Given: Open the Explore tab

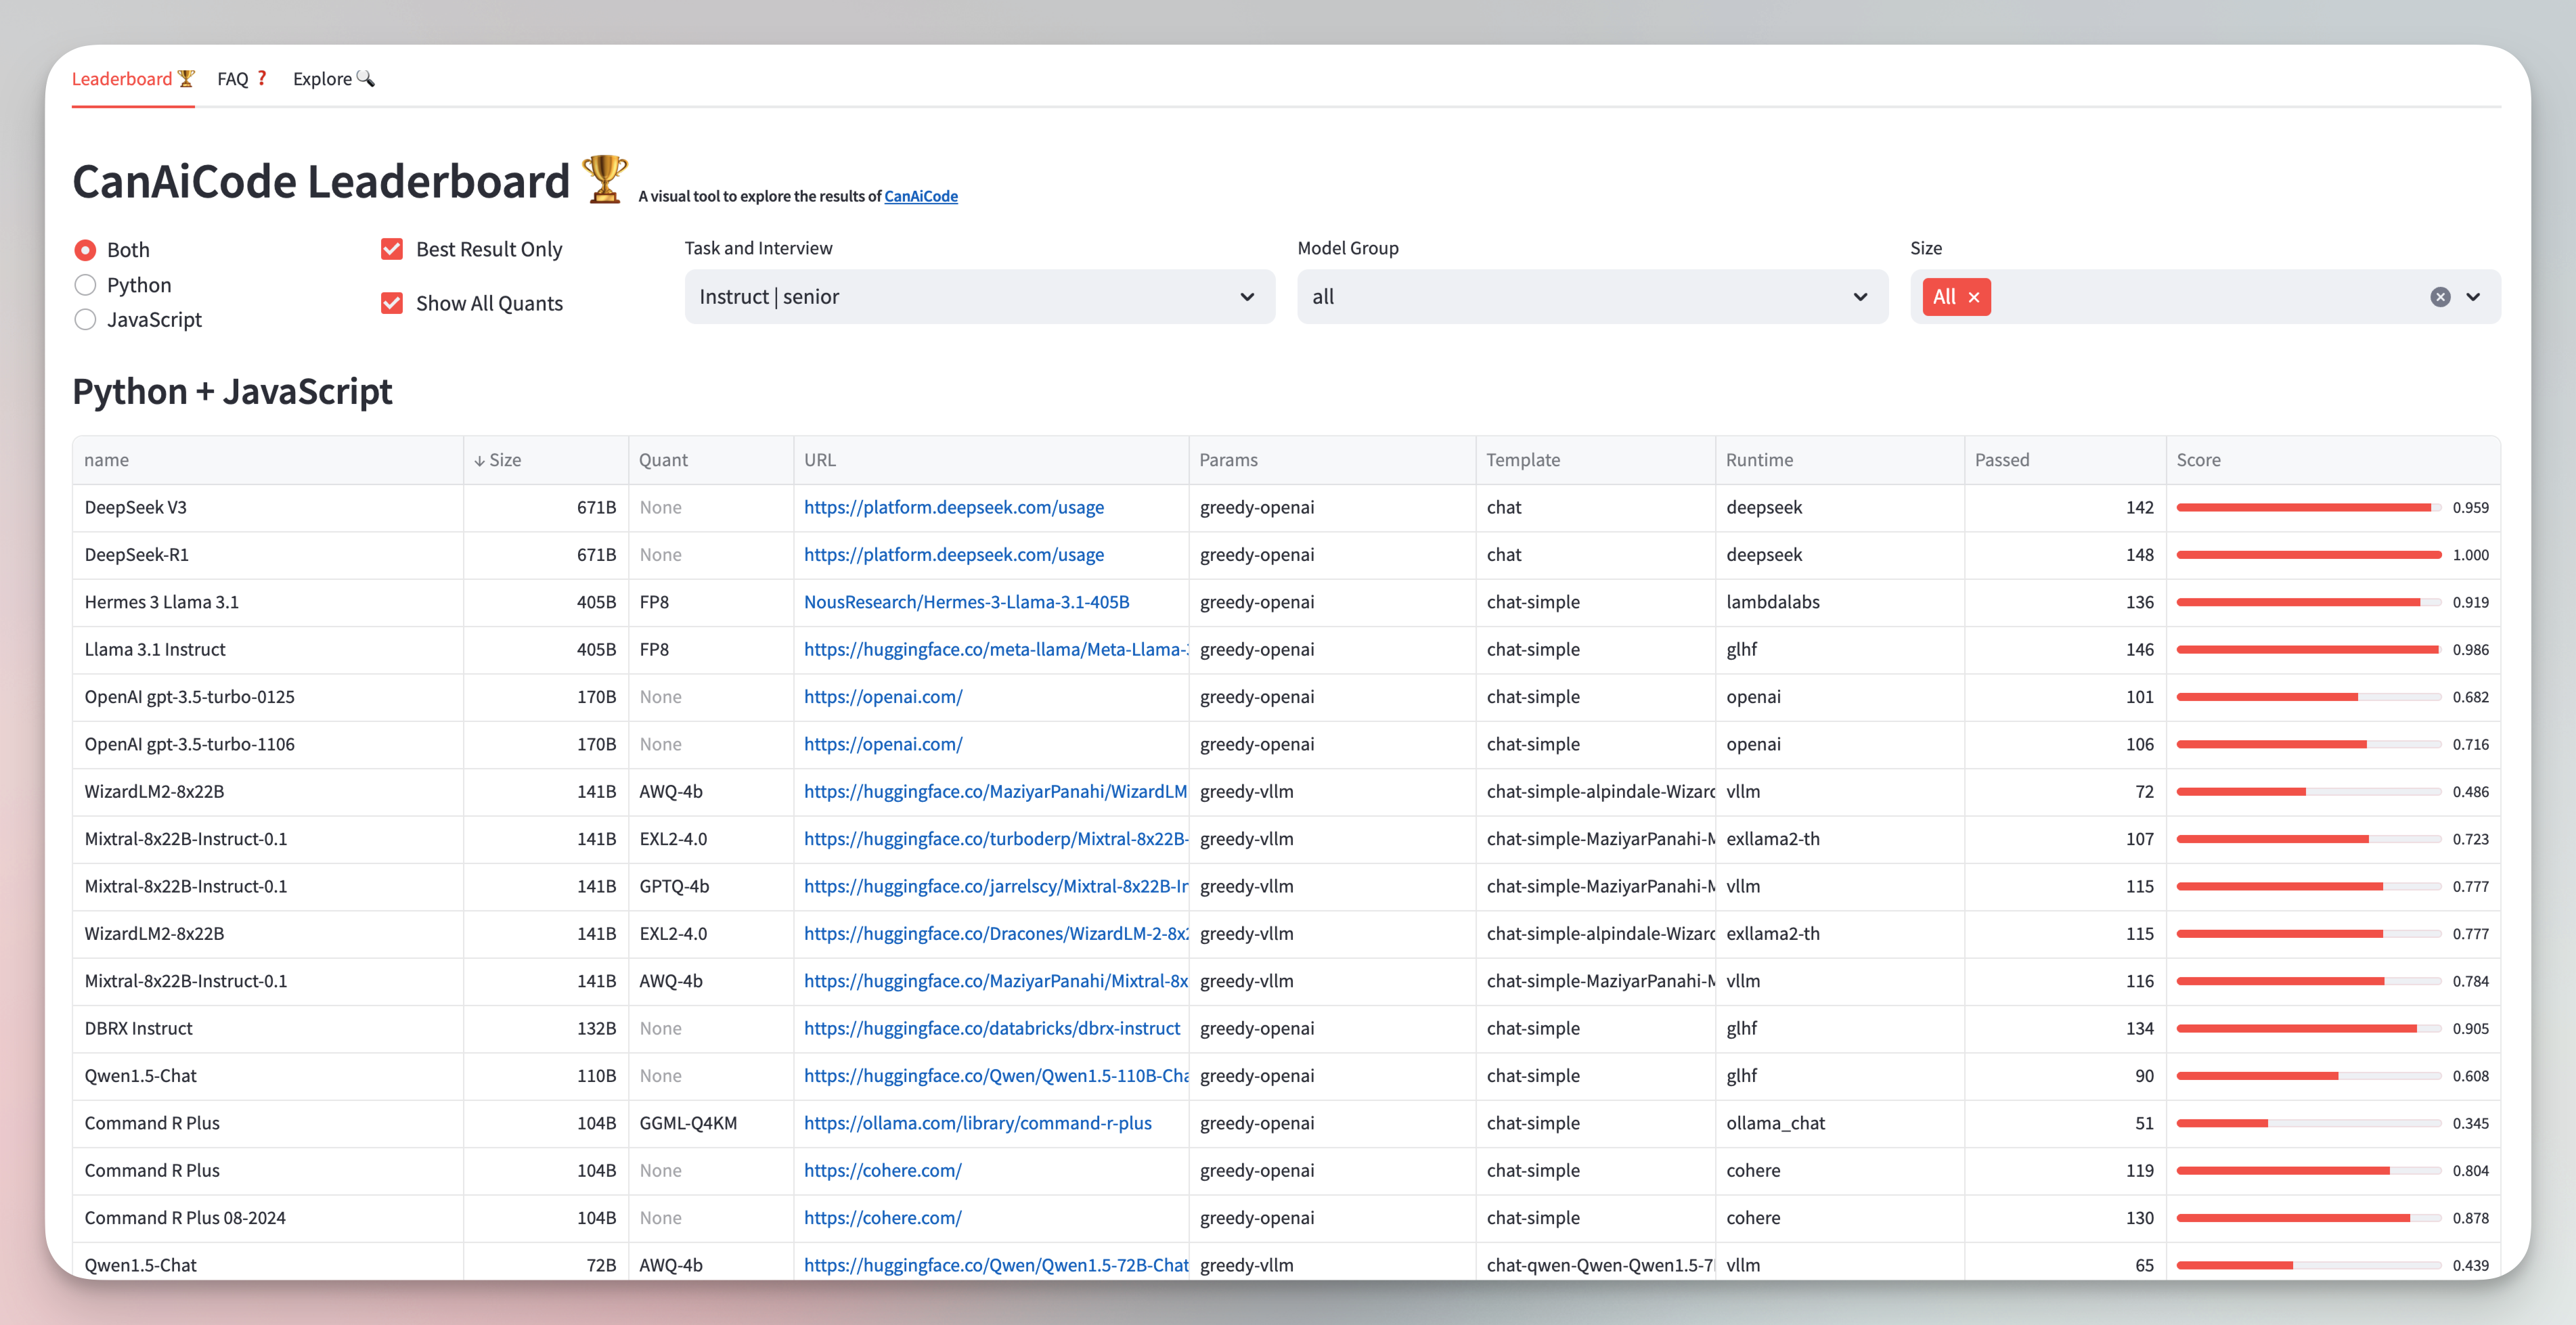Looking at the screenshot, I should click(x=332, y=79).
